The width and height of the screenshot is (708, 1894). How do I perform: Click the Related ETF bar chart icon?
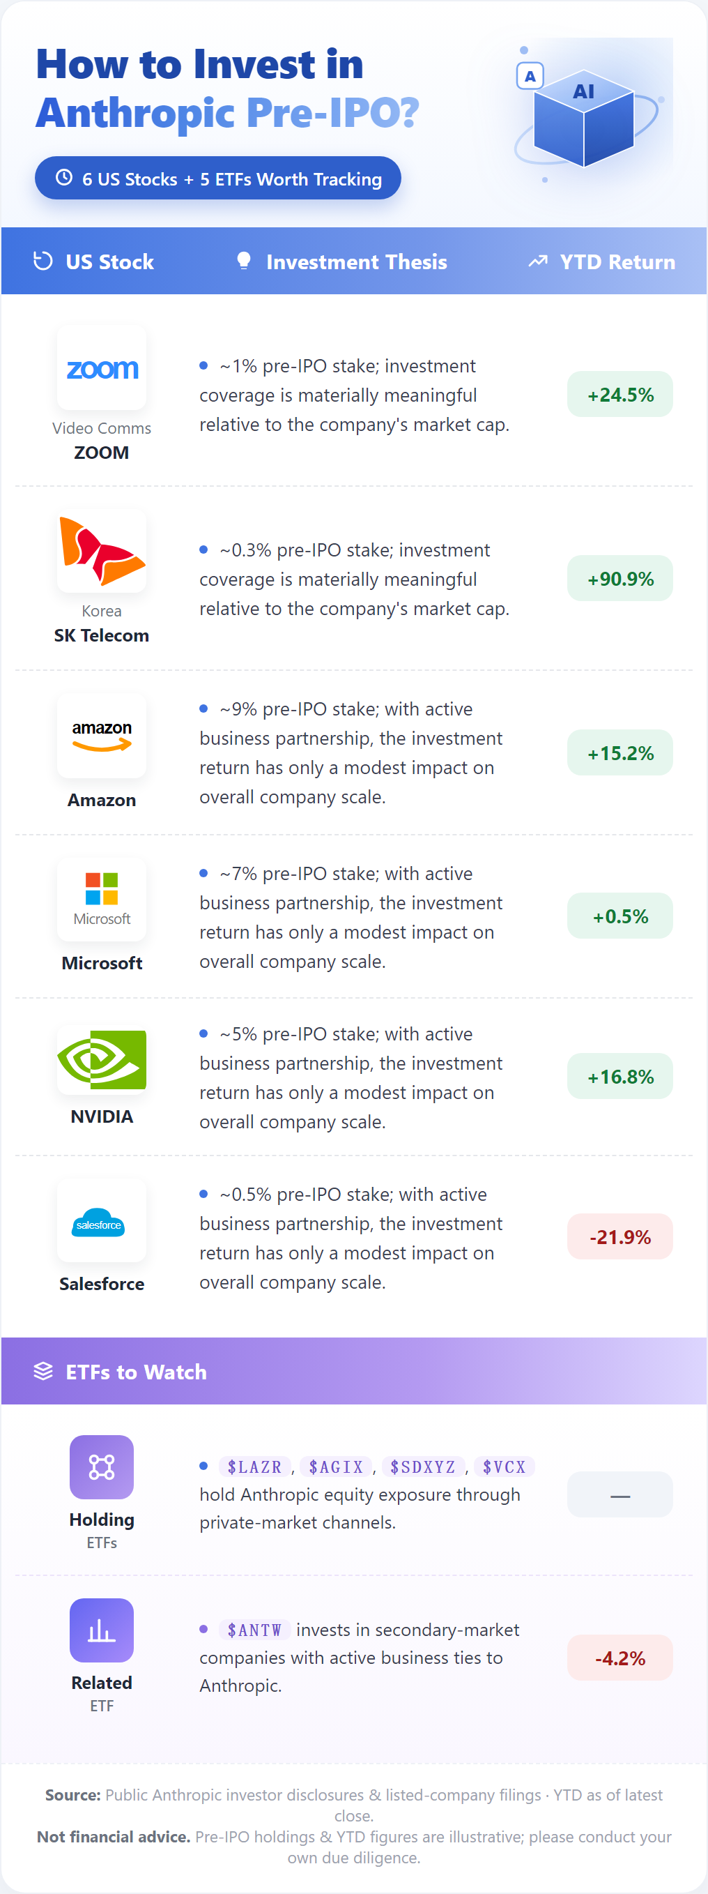[102, 1629]
